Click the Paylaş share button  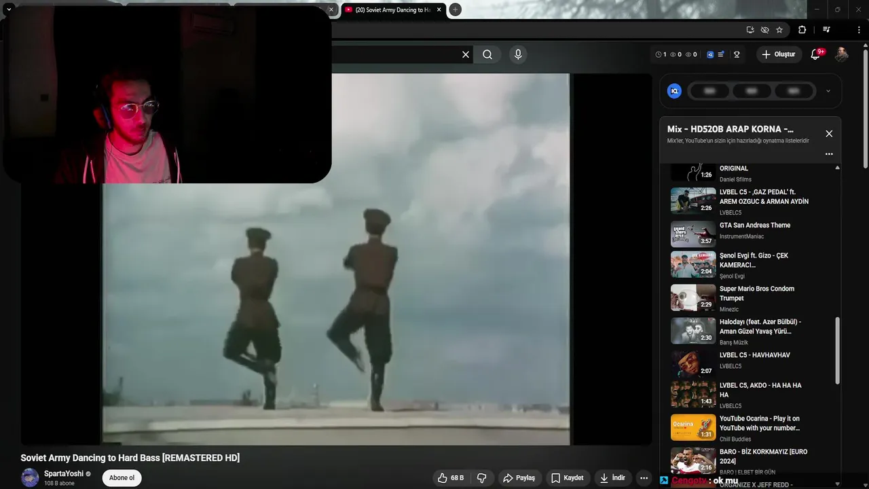point(519,478)
